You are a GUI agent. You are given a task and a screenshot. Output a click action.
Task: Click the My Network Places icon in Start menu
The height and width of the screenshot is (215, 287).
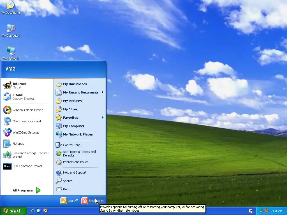tap(59, 134)
